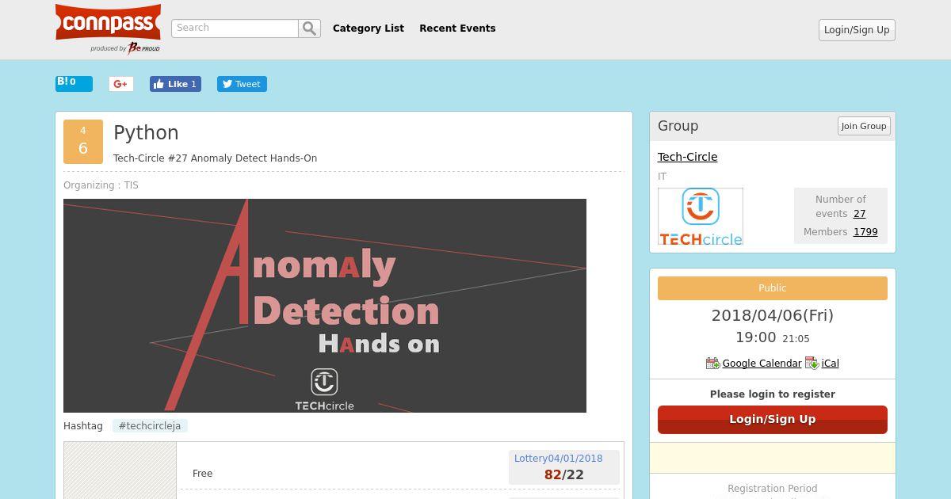Click the Organizing : TIS text
Screen dimensions: 951x499
pyautogui.click(x=101, y=185)
